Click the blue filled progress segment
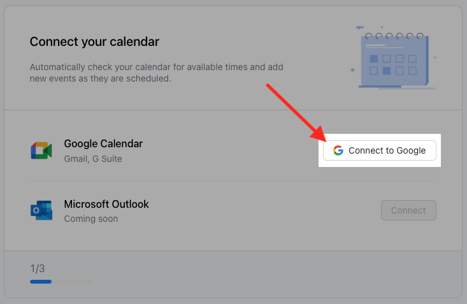Screen dimensions: 467x304 tap(41, 281)
